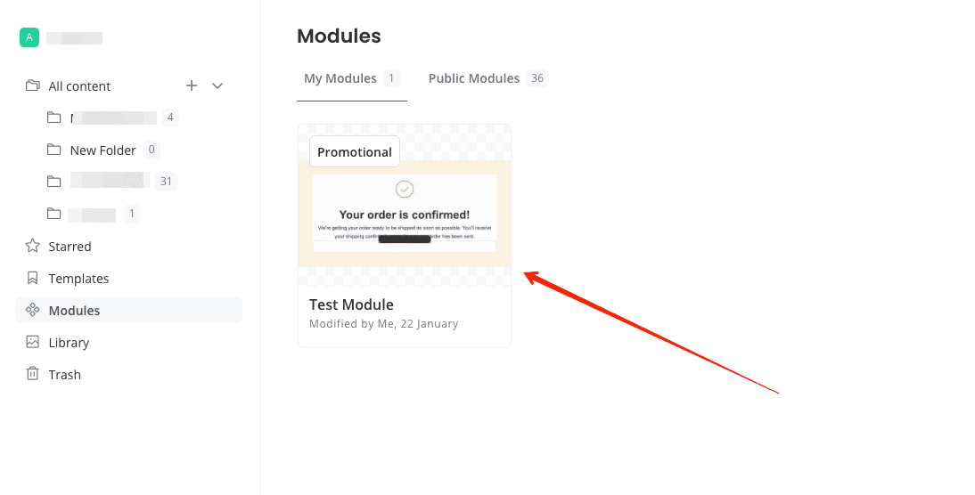Click the Trash bin icon
The image size is (975, 495).
tap(32, 373)
